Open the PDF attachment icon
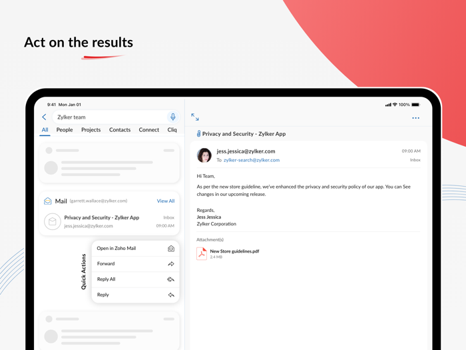Viewport: 466px width, 350px height. 202,253
